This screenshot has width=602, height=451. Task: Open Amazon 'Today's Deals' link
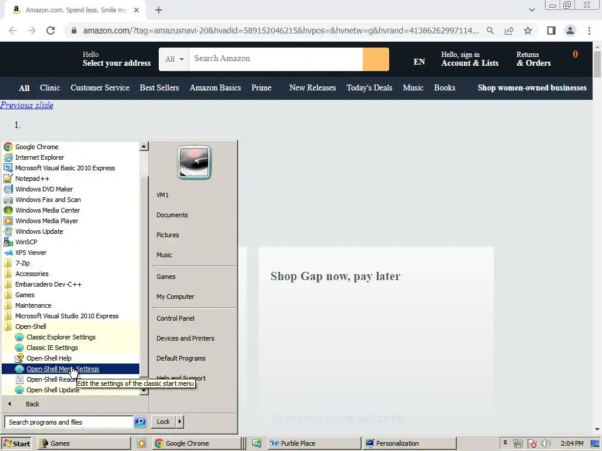pyautogui.click(x=369, y=88)
